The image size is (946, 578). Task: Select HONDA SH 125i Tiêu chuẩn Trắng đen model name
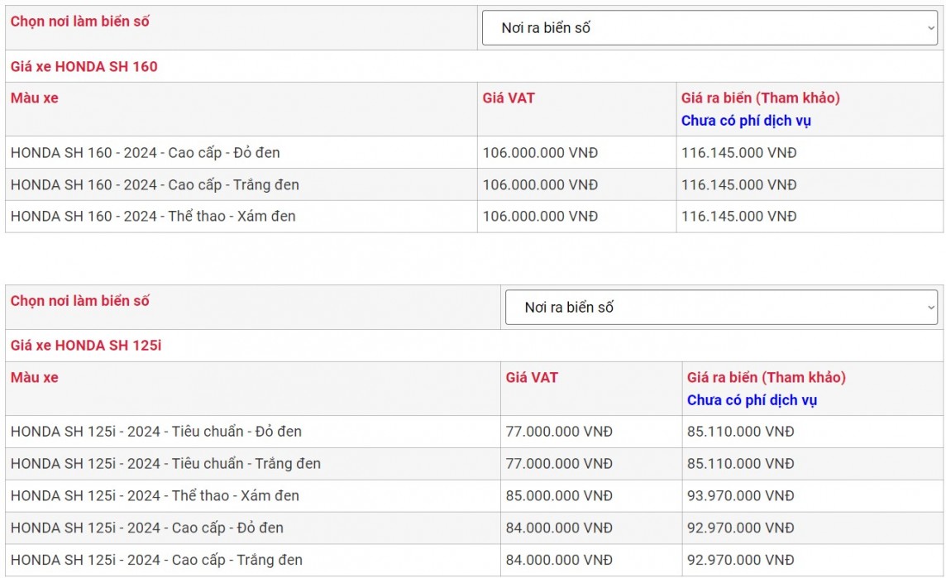(x=165, y=464)
